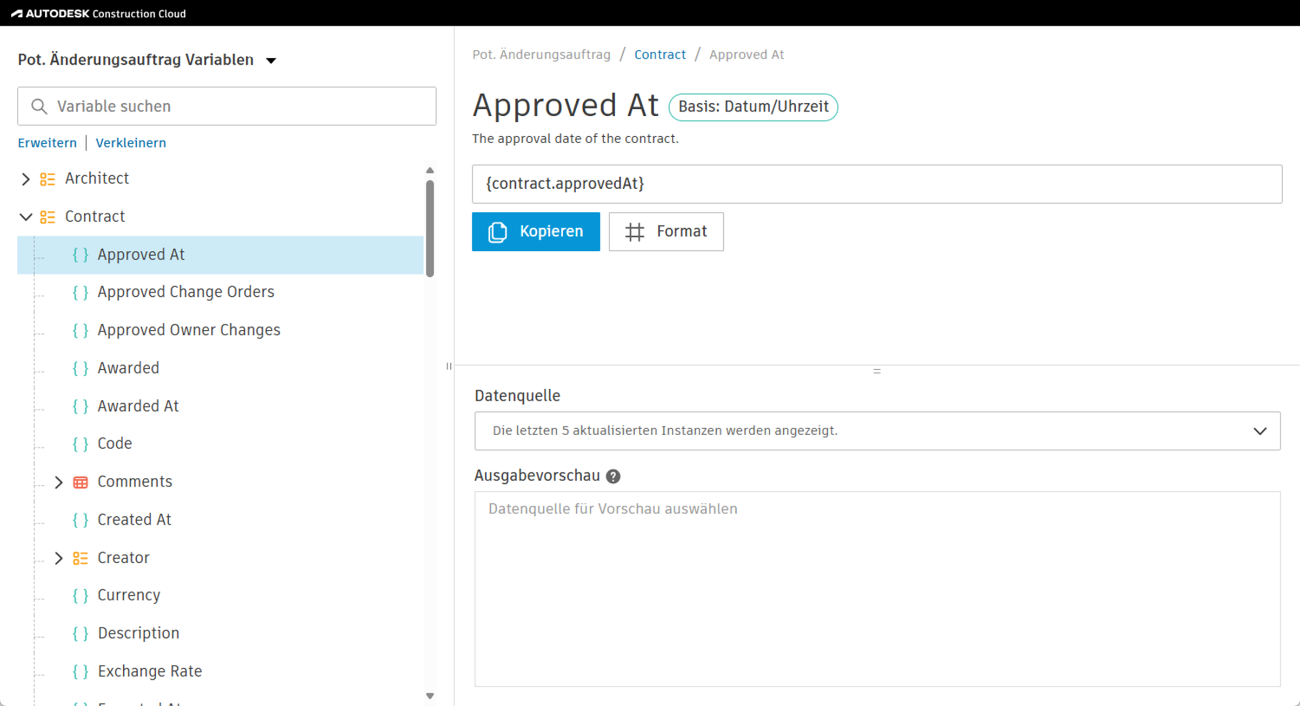Click the Architect object list icon

tap(48, 179)
